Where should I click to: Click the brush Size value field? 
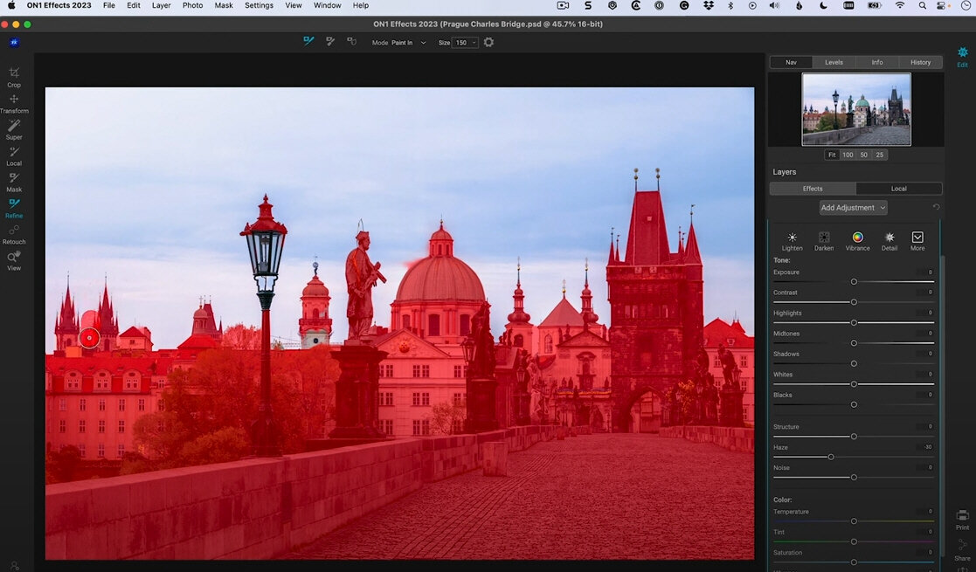[461, 42]
